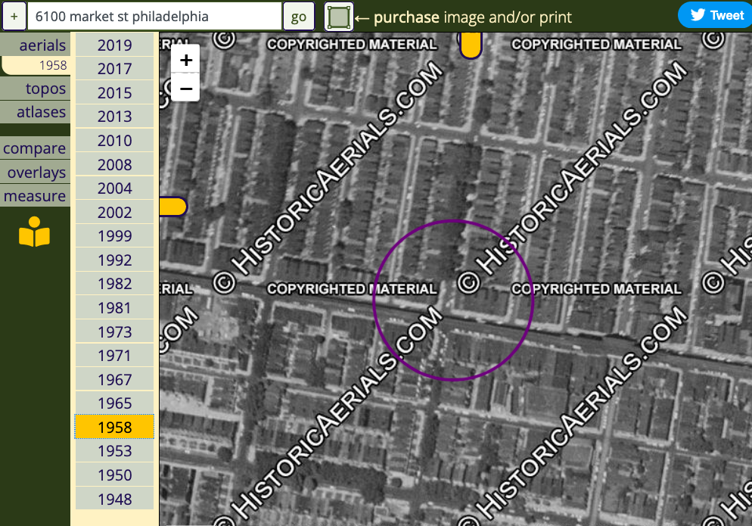Screen dimensions: 752x526
Task: Choose the 1992 aerial year
Action: tap(114, 260)
